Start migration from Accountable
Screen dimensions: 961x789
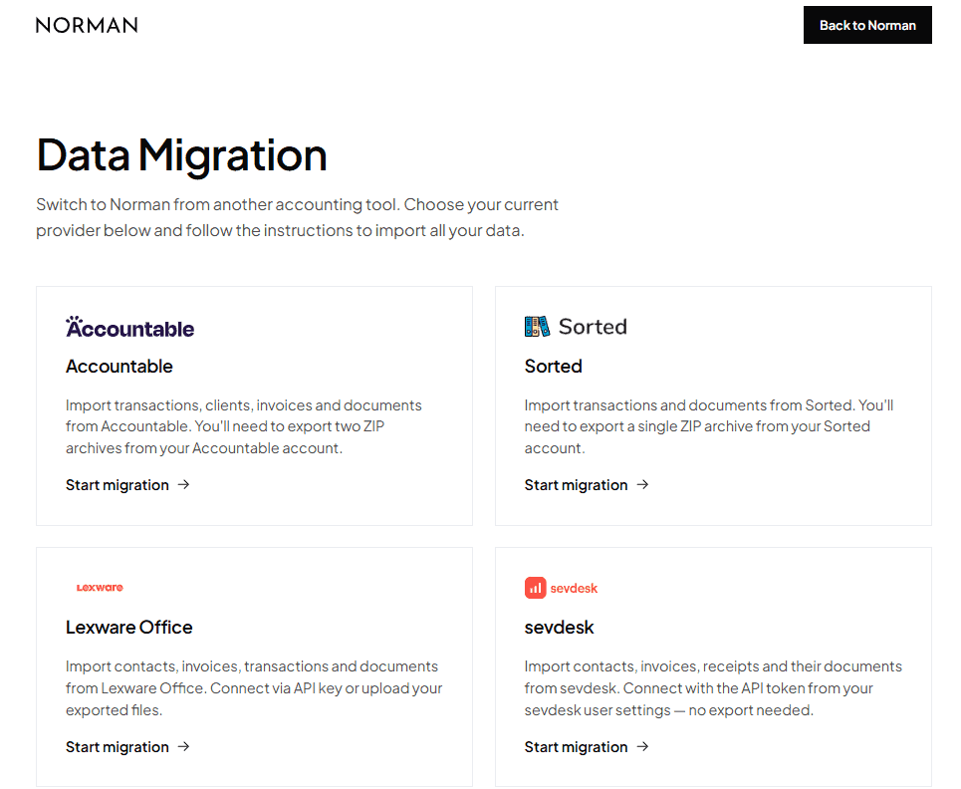coord(127,485)
